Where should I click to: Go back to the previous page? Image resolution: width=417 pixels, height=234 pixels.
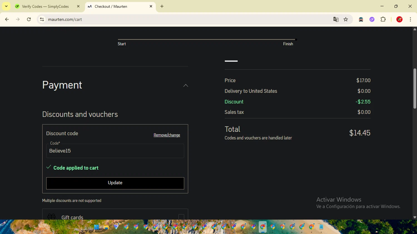point(7,19)
